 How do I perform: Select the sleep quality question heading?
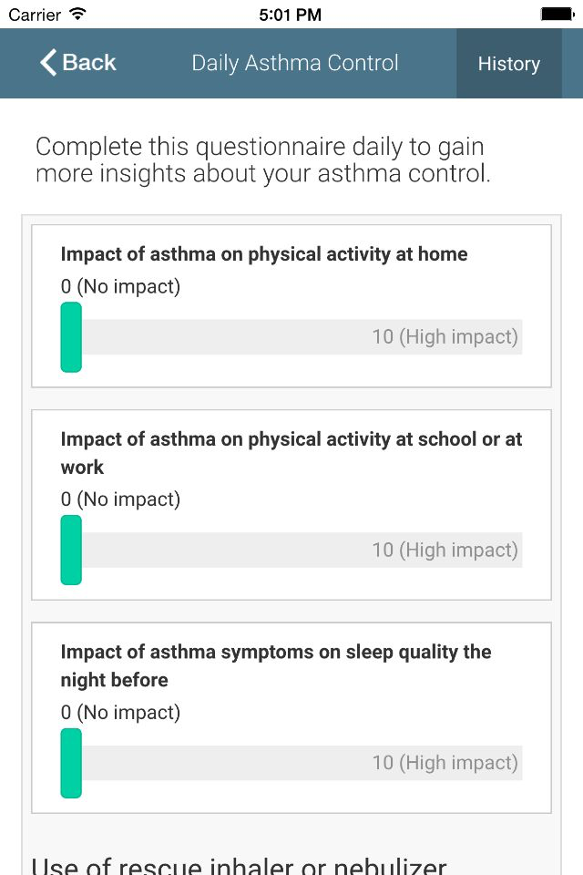coord(276,665)
